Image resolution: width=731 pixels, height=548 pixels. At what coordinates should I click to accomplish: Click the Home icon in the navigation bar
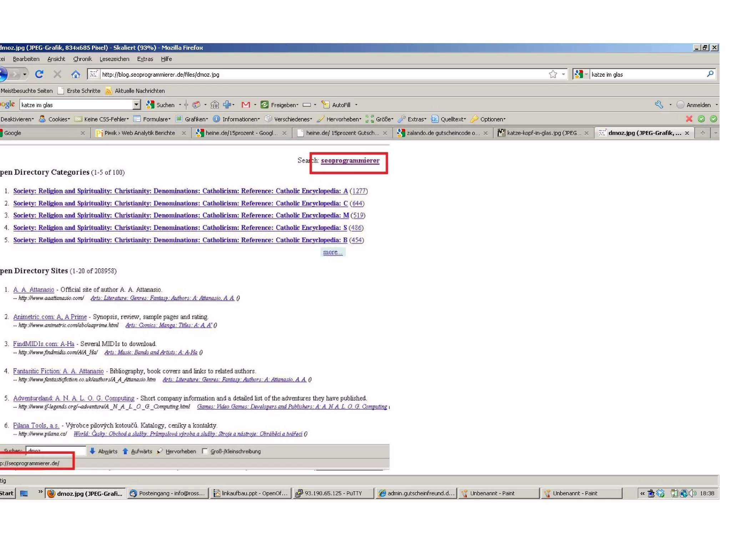point(75,74)
